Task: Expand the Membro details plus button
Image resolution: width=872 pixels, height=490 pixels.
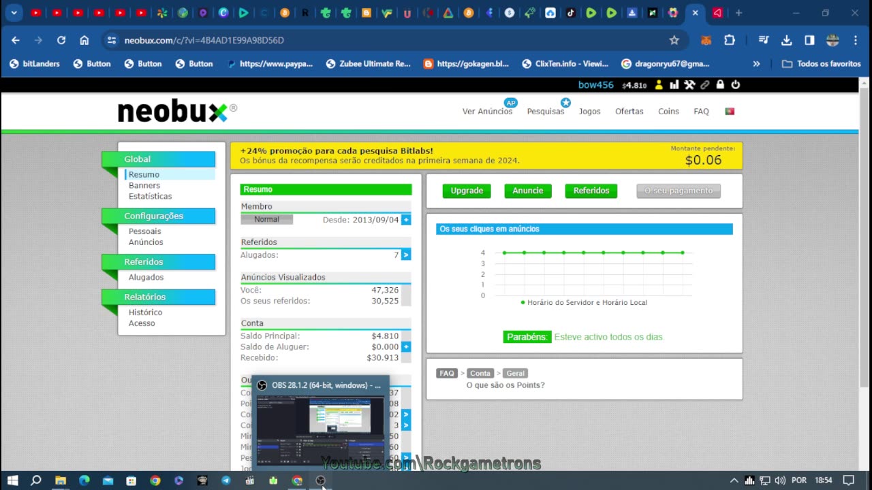Action: coord(406,220)
